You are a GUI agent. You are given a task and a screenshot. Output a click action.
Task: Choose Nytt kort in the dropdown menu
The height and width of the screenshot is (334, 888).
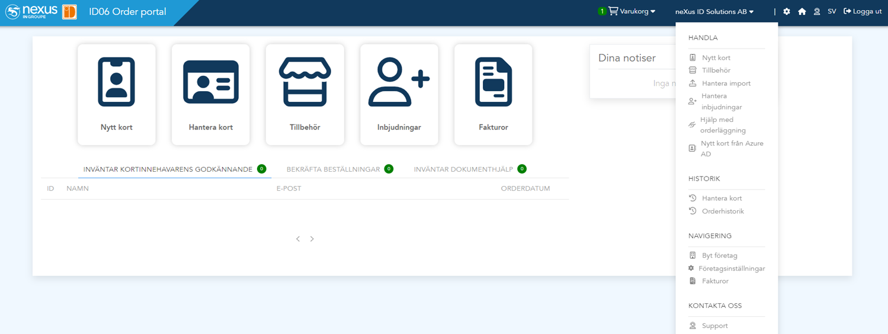[x=716, y=58]
